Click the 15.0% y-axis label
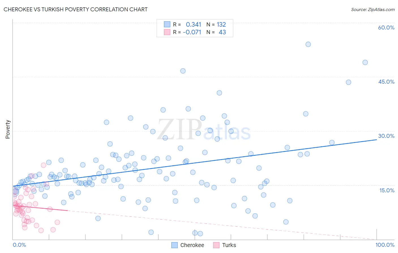 point(387,190)
